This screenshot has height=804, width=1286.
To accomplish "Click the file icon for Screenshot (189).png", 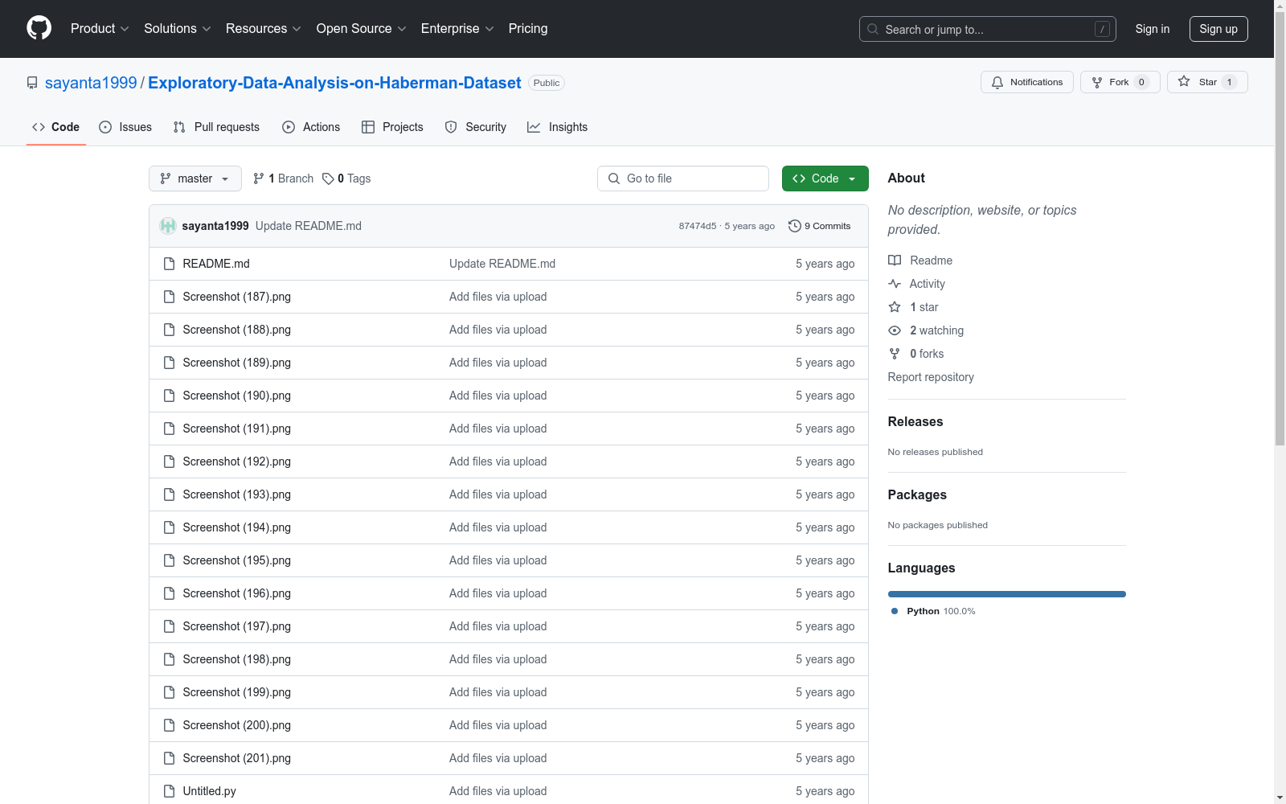I will point(169,363).
